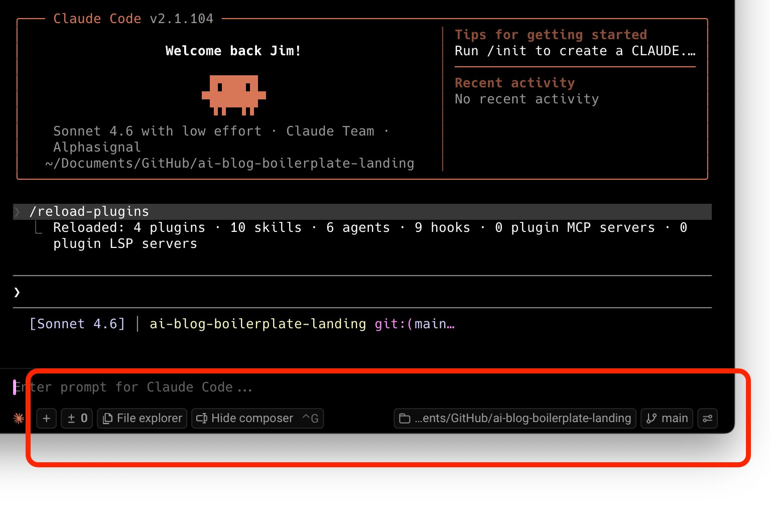Click Hide composer button
The width and height of the screenshot is (770, 523).
(x=258, y=418)
